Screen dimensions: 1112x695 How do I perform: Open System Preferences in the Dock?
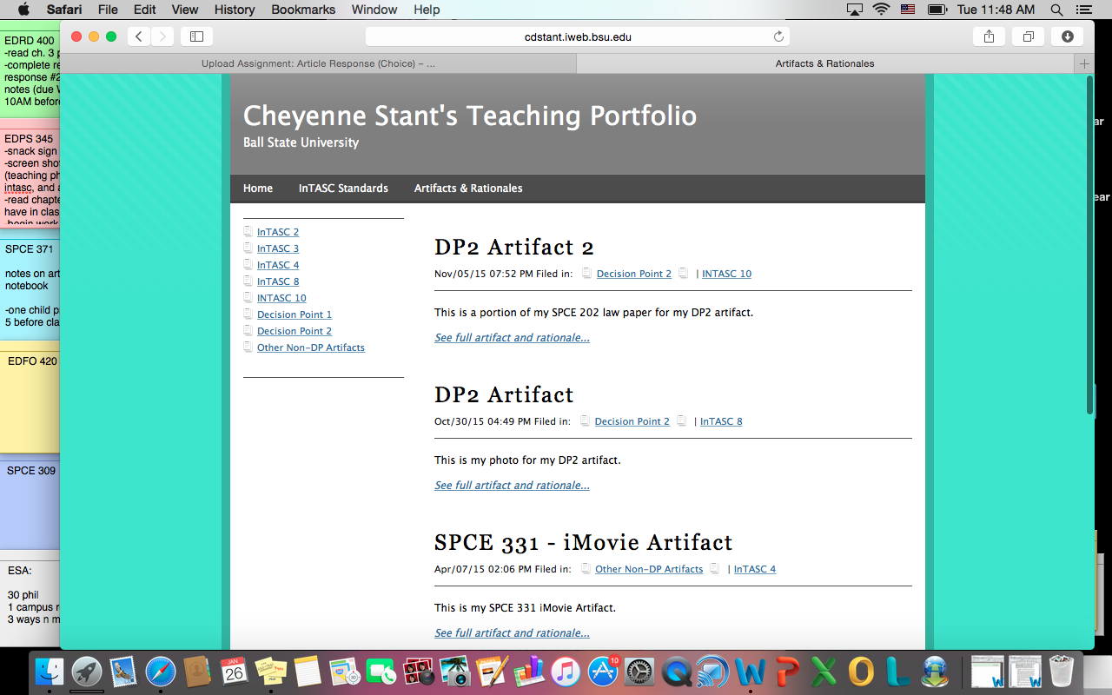[x=639, y=672]
